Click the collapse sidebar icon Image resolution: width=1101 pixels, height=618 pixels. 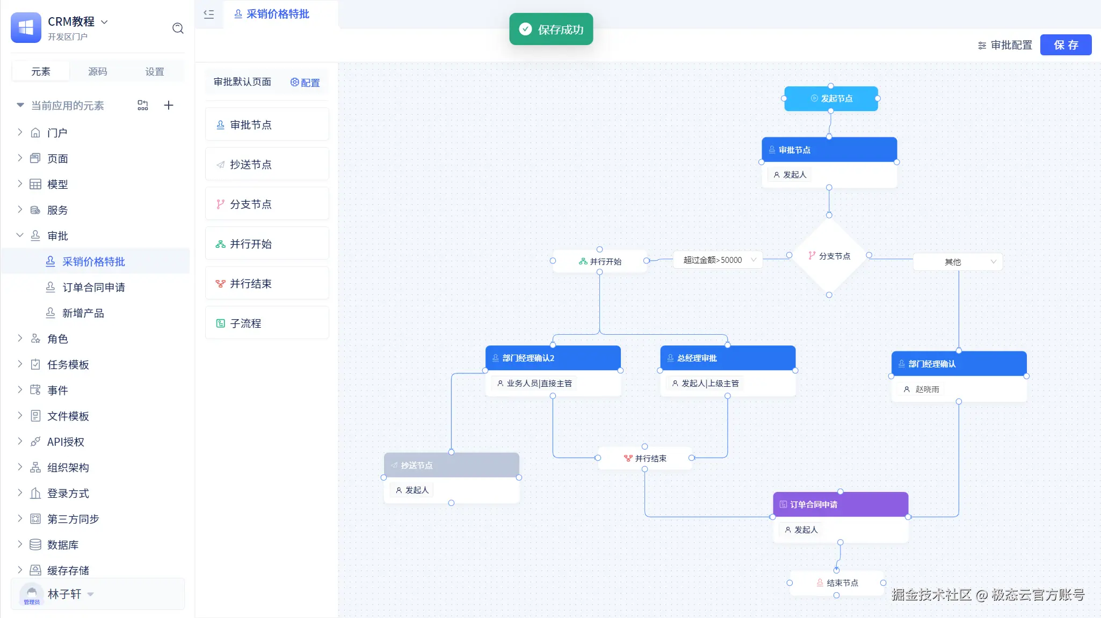209,14
